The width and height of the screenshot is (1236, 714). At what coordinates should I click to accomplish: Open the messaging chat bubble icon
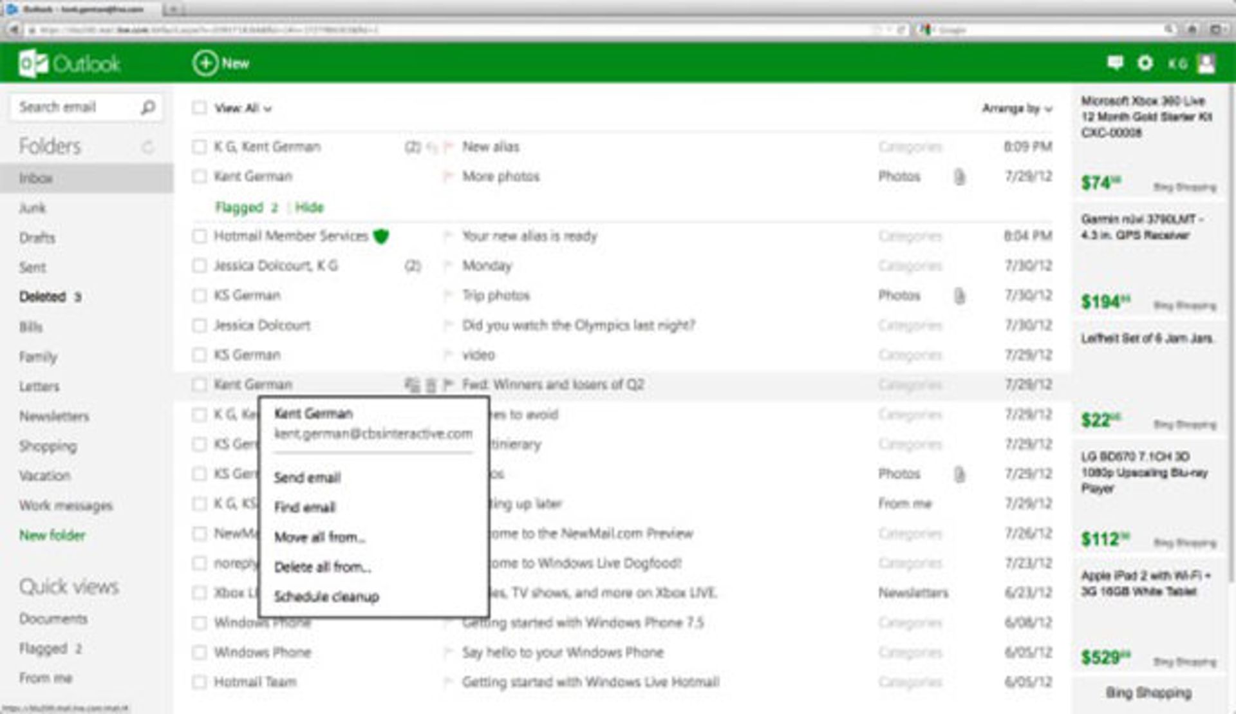1115,62
